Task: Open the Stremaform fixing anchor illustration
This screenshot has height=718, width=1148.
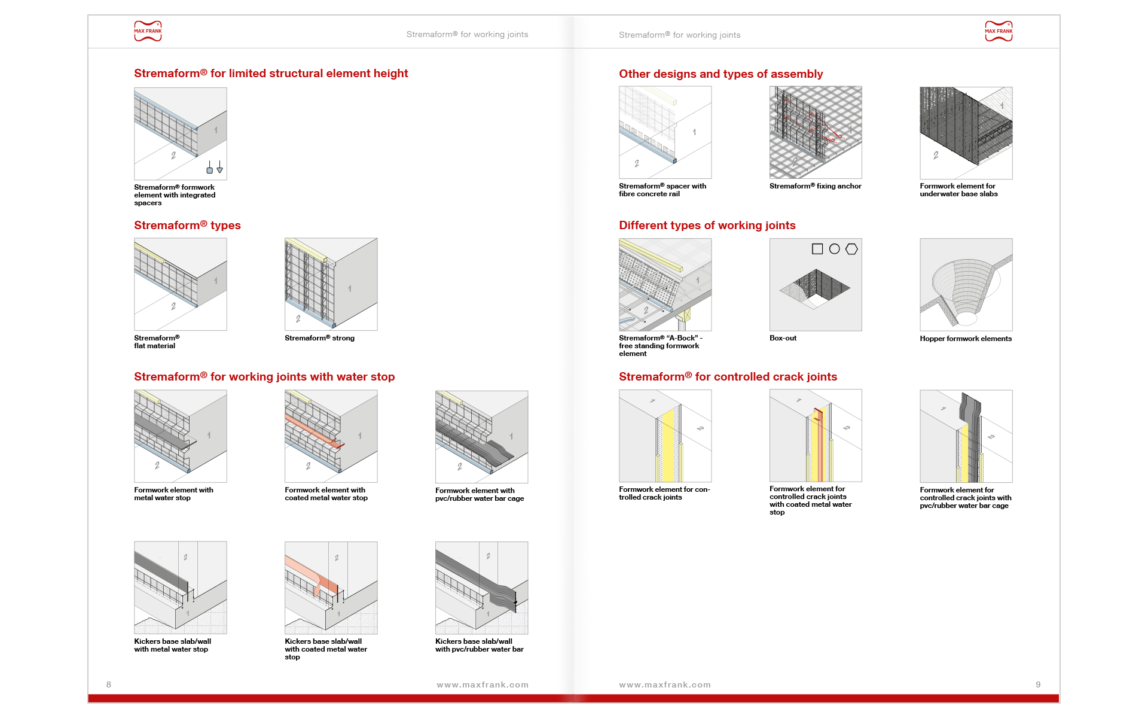Action: tap(816, 132)
